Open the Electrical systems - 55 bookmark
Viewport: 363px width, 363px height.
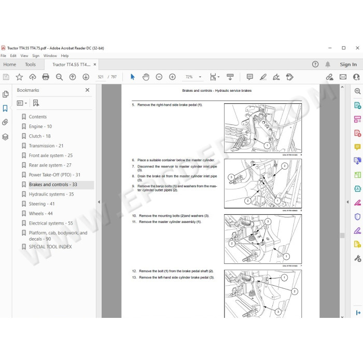(x=51, y=223)
